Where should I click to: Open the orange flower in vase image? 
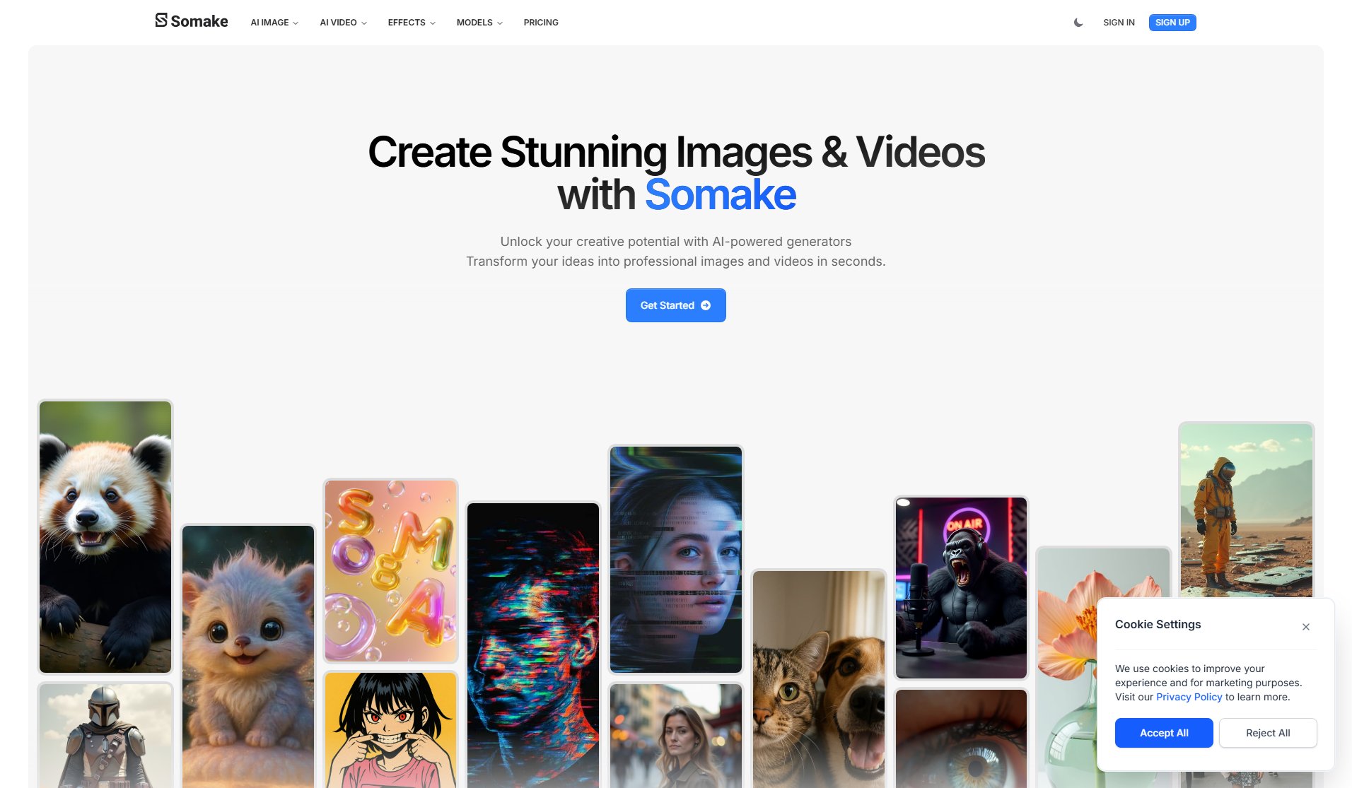[x=1068, y=668]
